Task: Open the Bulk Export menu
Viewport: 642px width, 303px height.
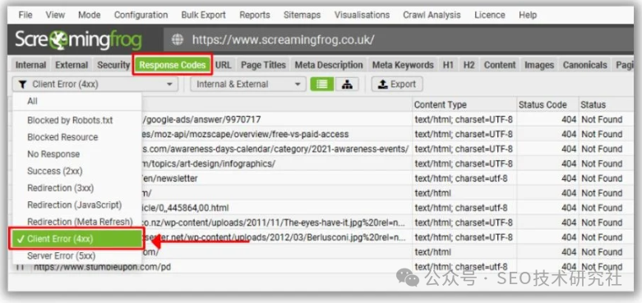Action: [x=204, y=15]
